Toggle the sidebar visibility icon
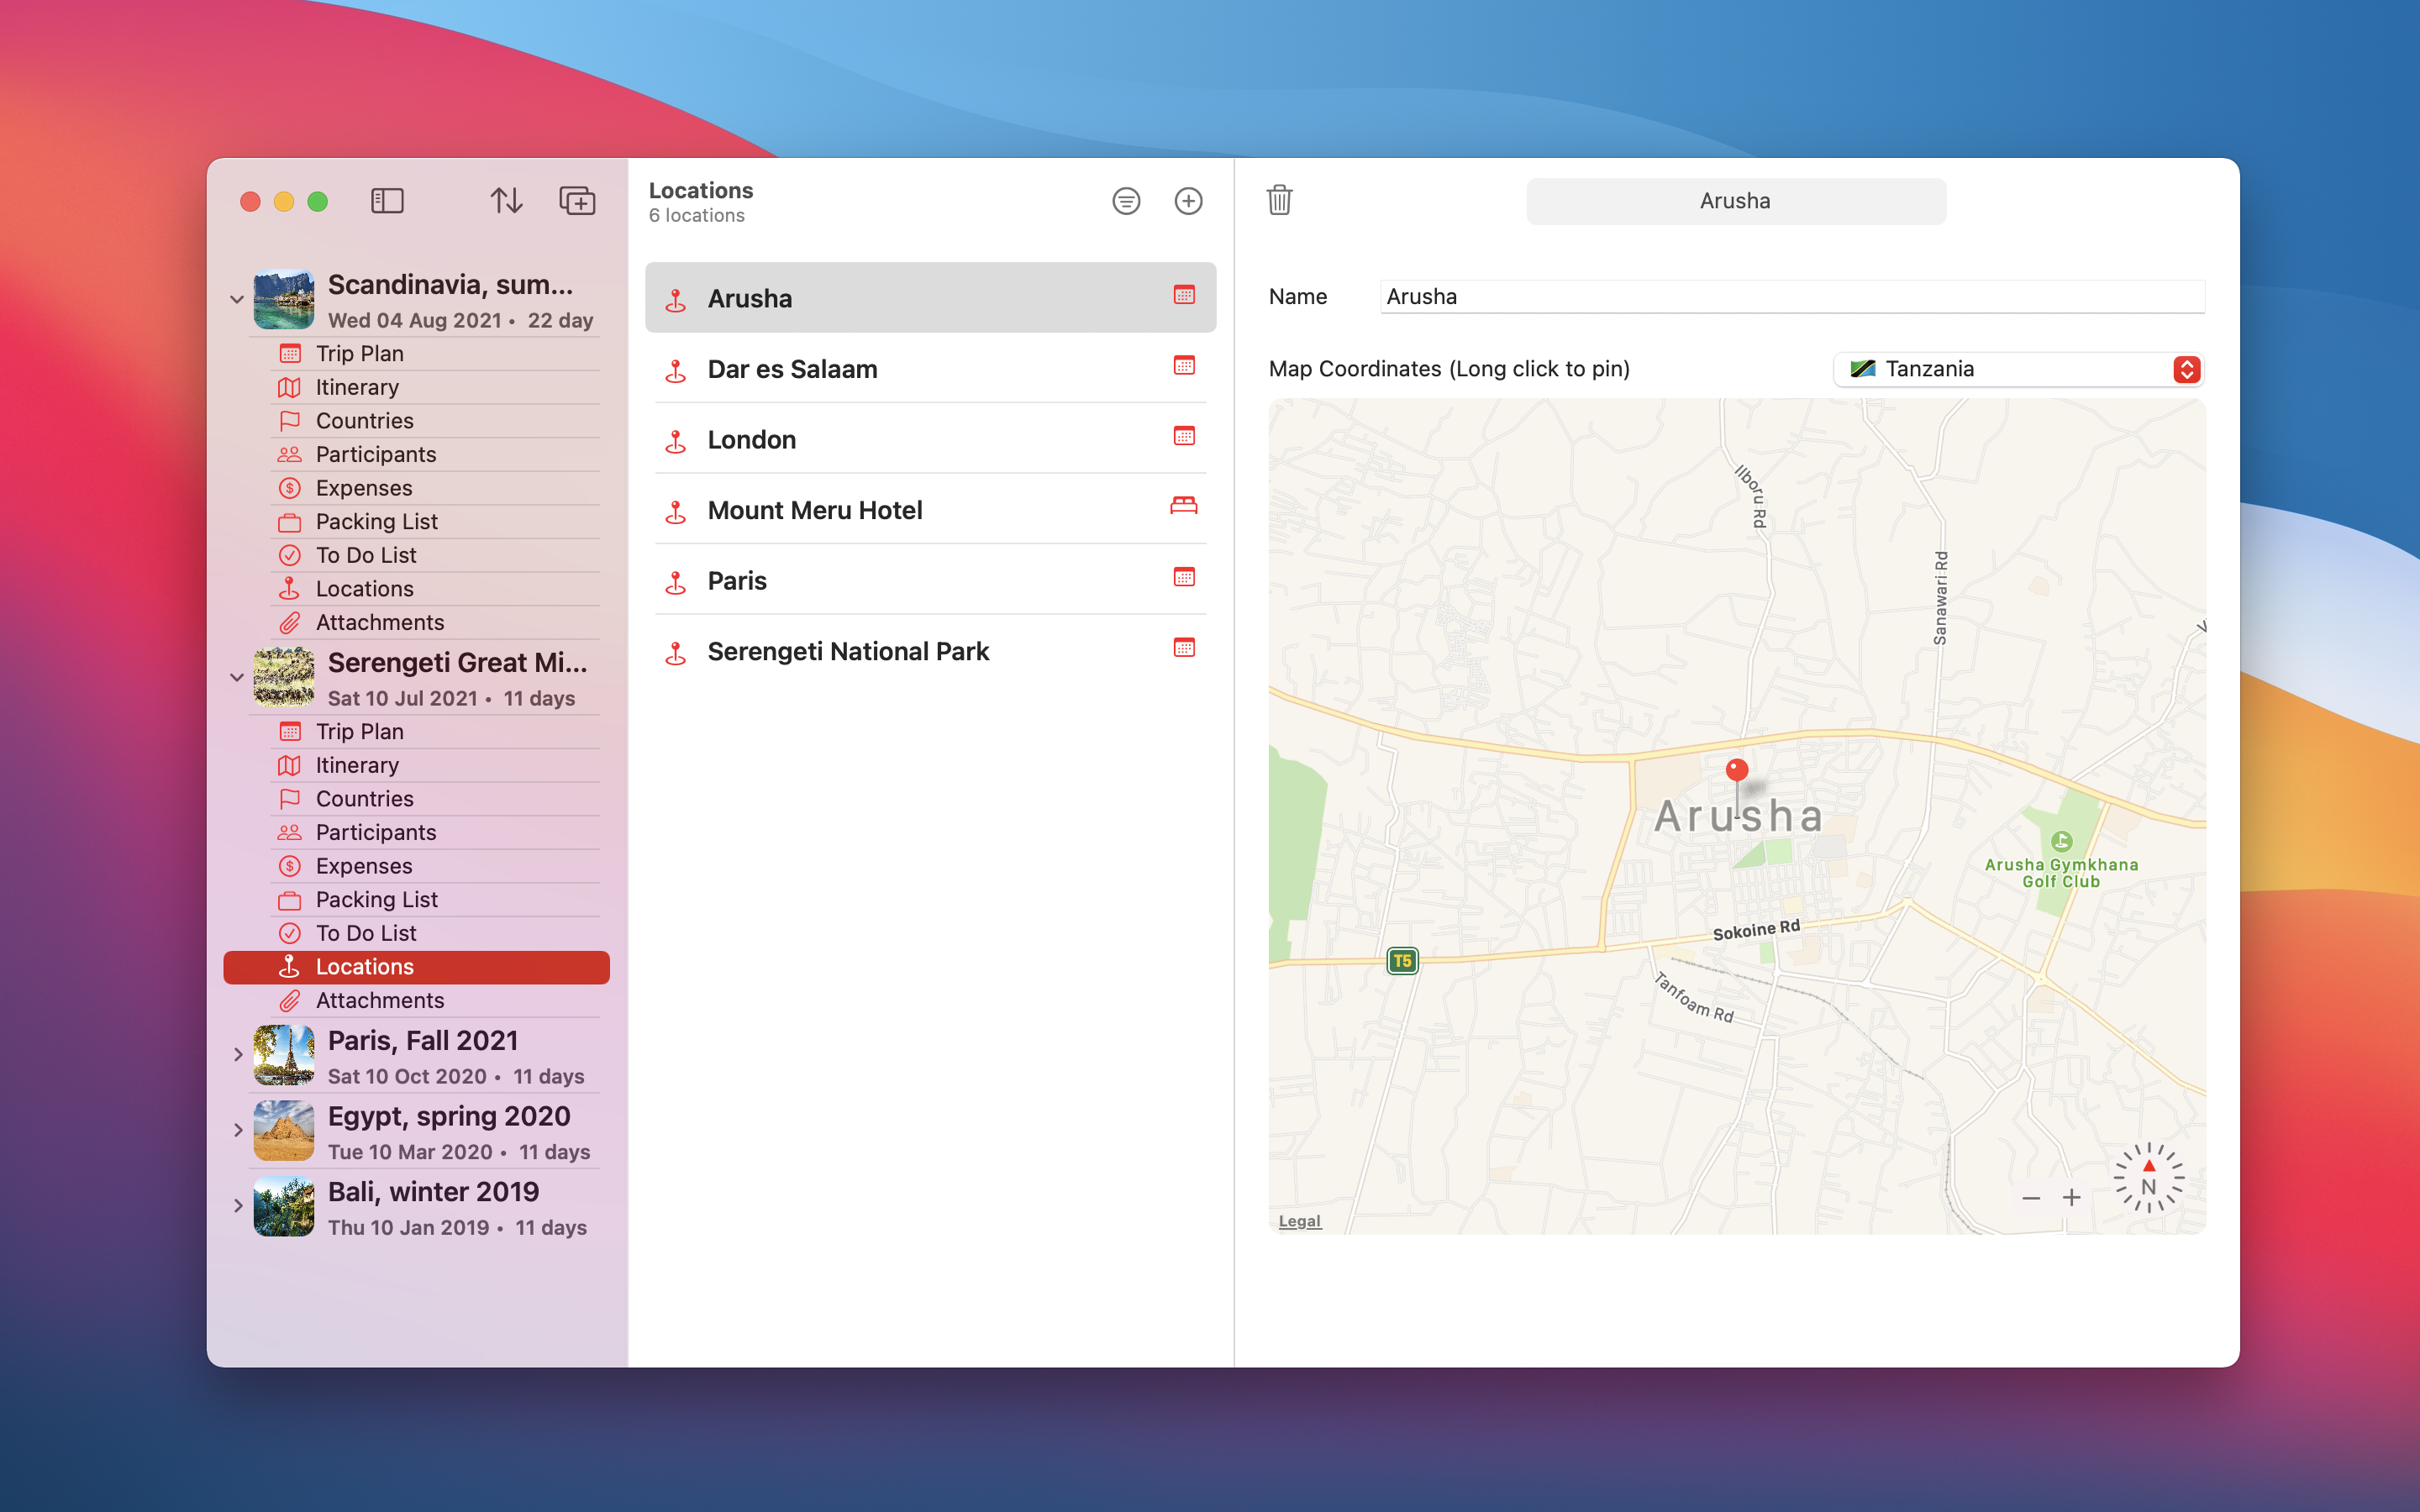 tap(387, 201)
